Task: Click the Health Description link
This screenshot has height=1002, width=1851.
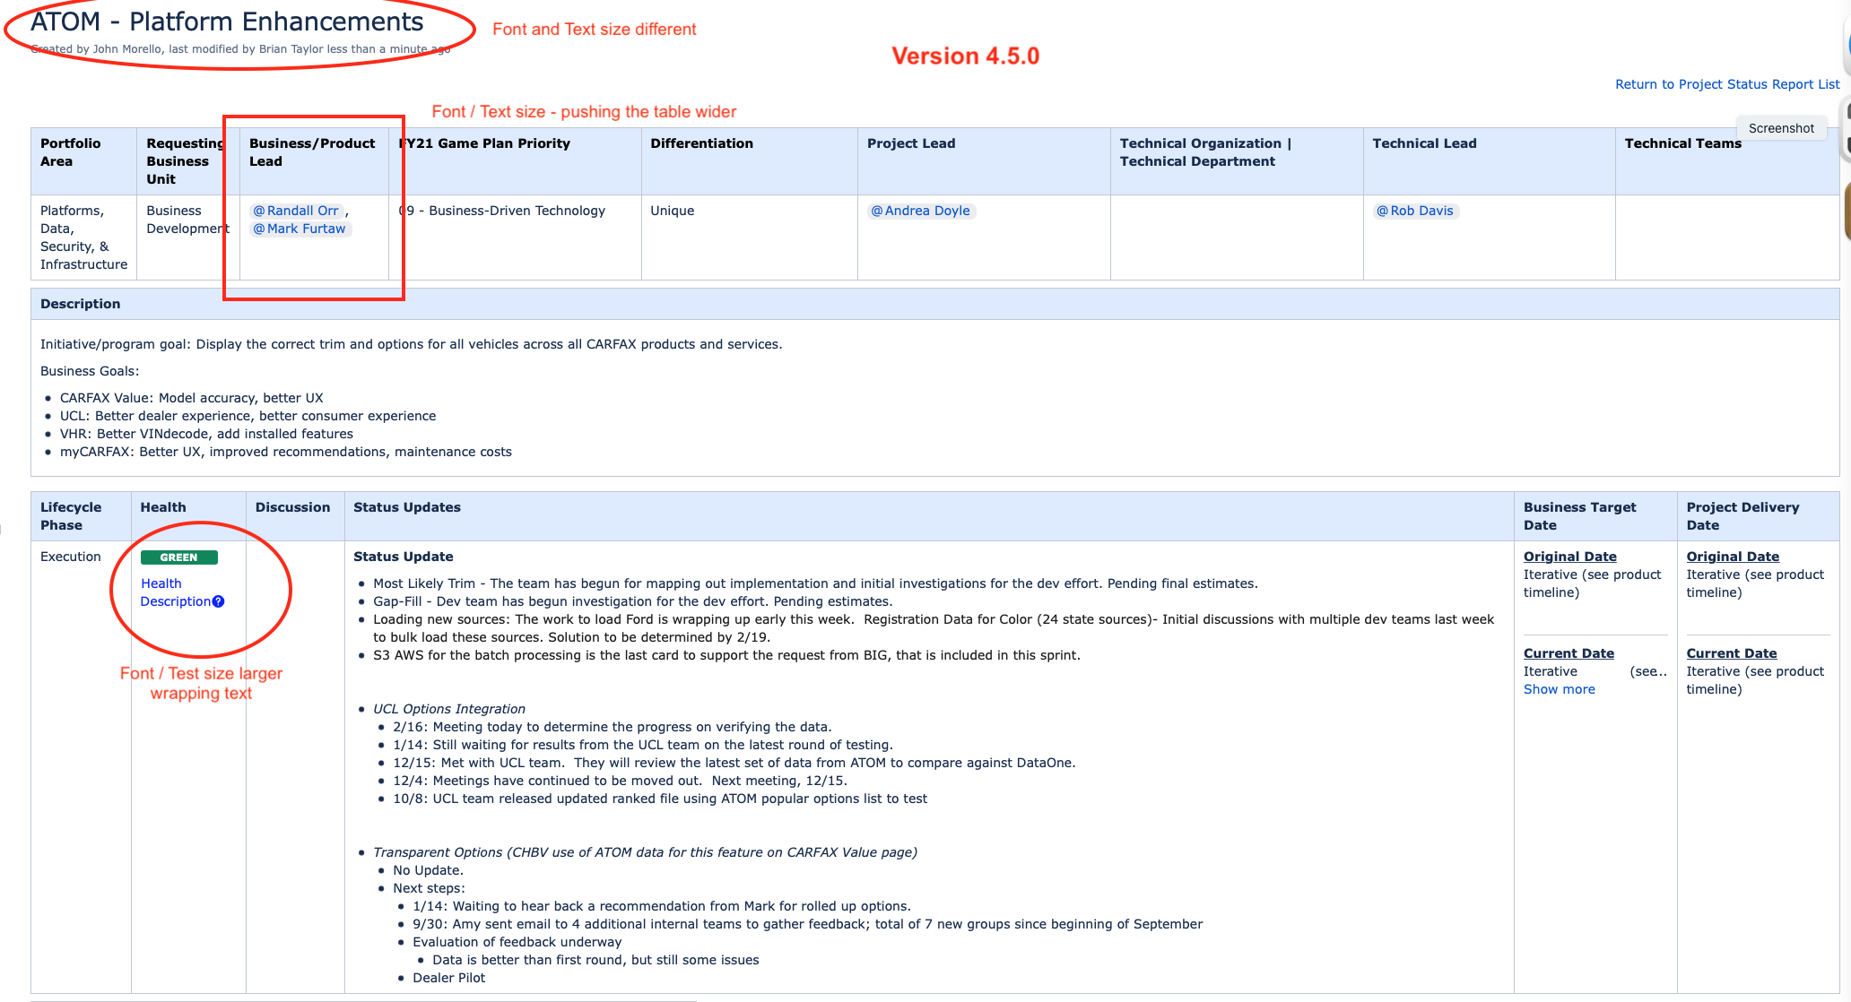Action: tap(175, 592)
